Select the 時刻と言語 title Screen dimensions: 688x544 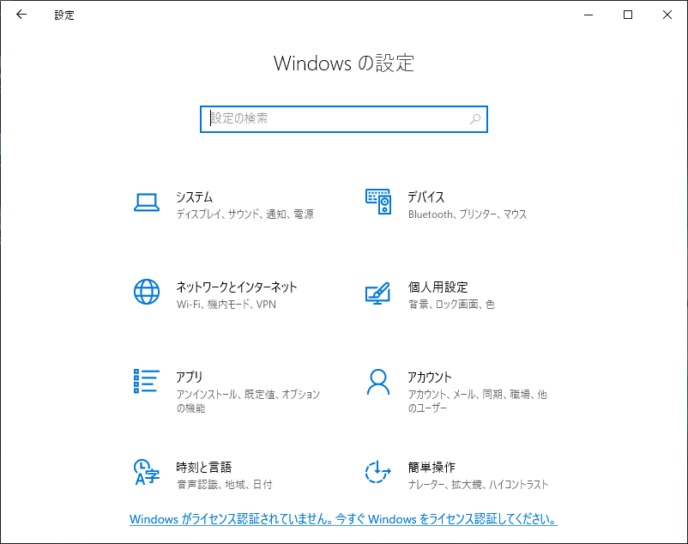pos(204,468)
